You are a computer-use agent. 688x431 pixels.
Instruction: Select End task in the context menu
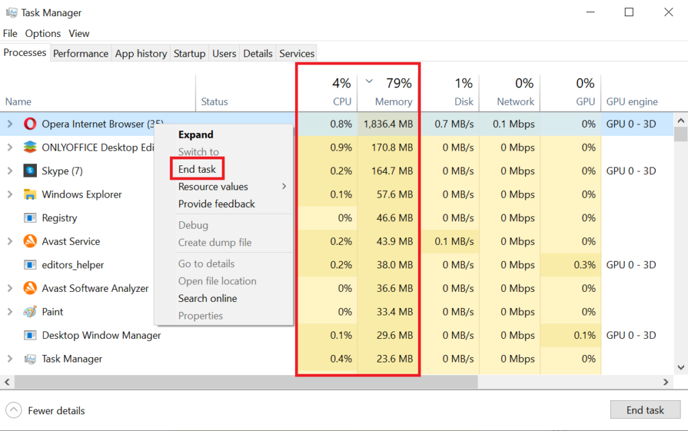tap(196, 169)
